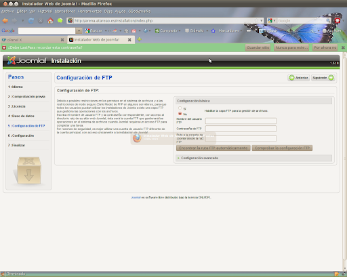Image resolution: width=347 pixels, height=277 pixels.
Task: Select the Sí radio for FTP layer
Action: [180, 108]
